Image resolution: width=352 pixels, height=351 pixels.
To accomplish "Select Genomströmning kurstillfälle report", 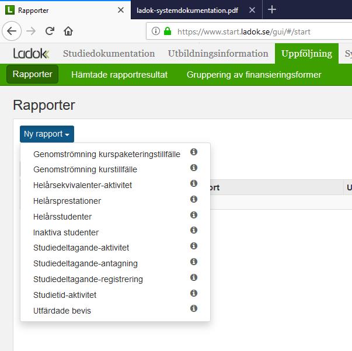I will (85, 169).
